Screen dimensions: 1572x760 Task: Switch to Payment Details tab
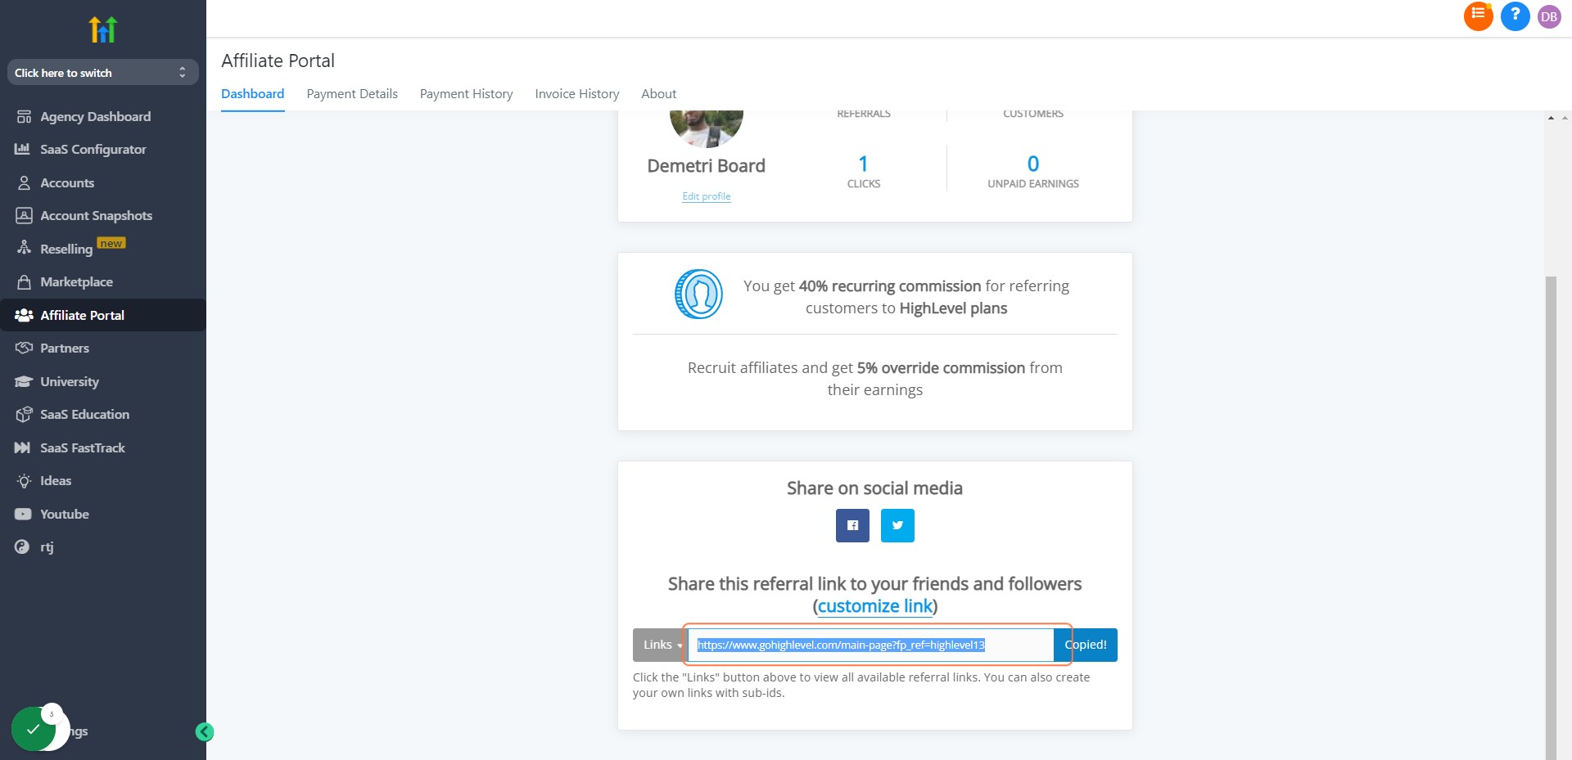tap(352, 94)
